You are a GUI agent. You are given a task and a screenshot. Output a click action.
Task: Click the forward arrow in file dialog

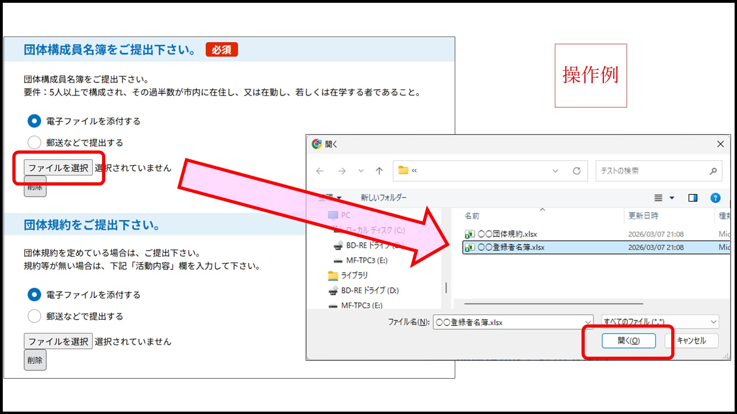pos(342,171)
